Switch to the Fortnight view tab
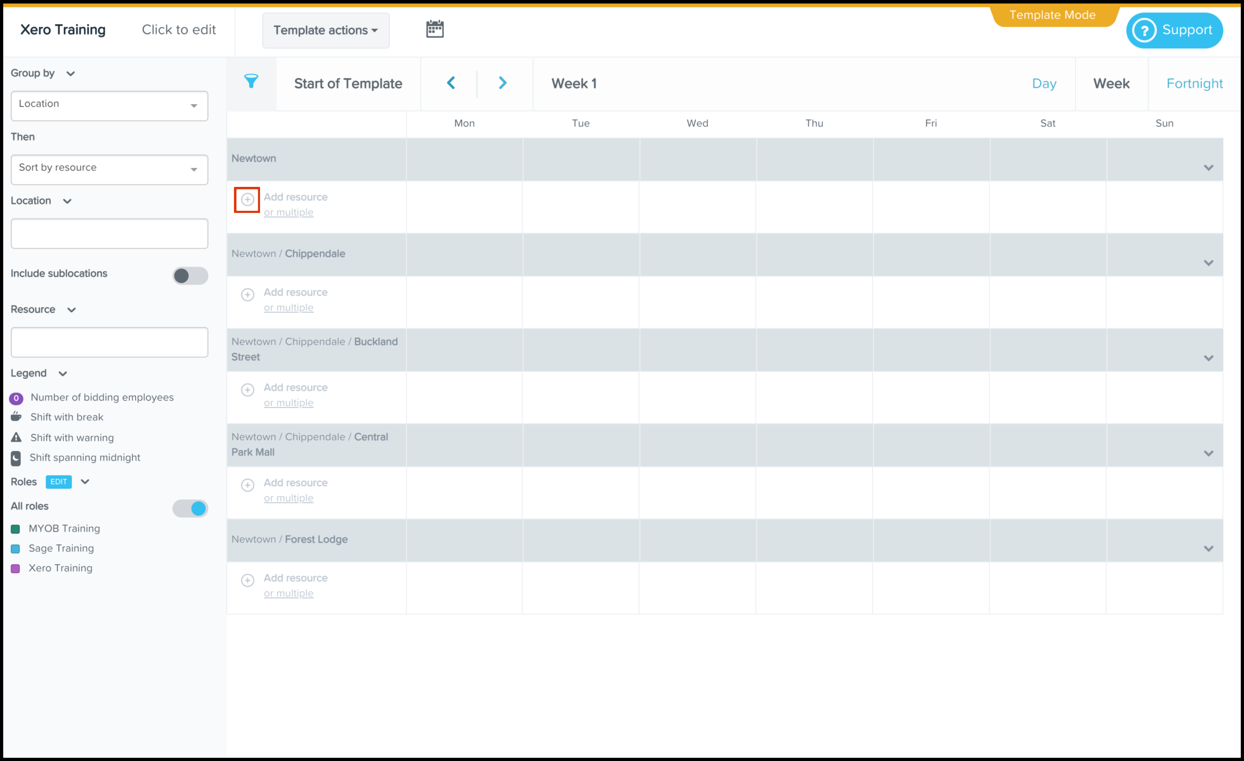 point(1194,83)
